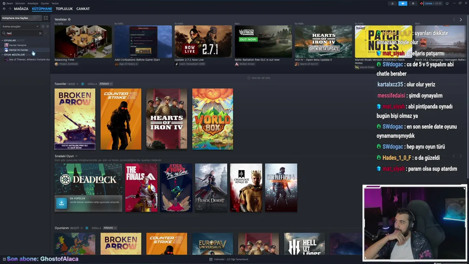Image resolution: width=469 pixels, height=264 pixels.
Task: Click the downloads icon in bottom bar
Action: (x=211, y=259)
